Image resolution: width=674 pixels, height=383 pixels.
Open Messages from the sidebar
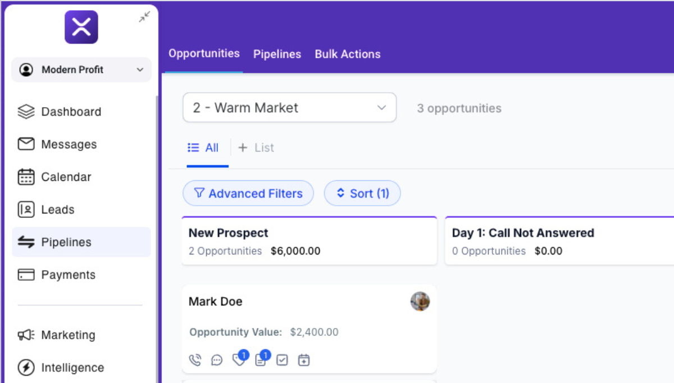pyautogui.click(x=69, y=144)
